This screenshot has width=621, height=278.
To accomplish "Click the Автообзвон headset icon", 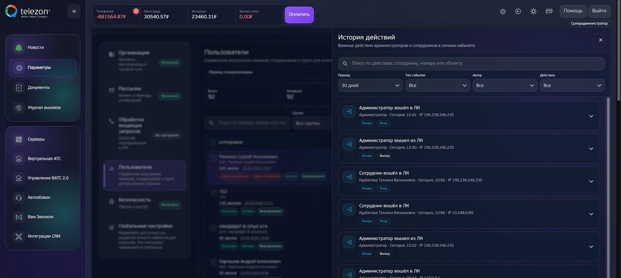I will click(19, 197).
